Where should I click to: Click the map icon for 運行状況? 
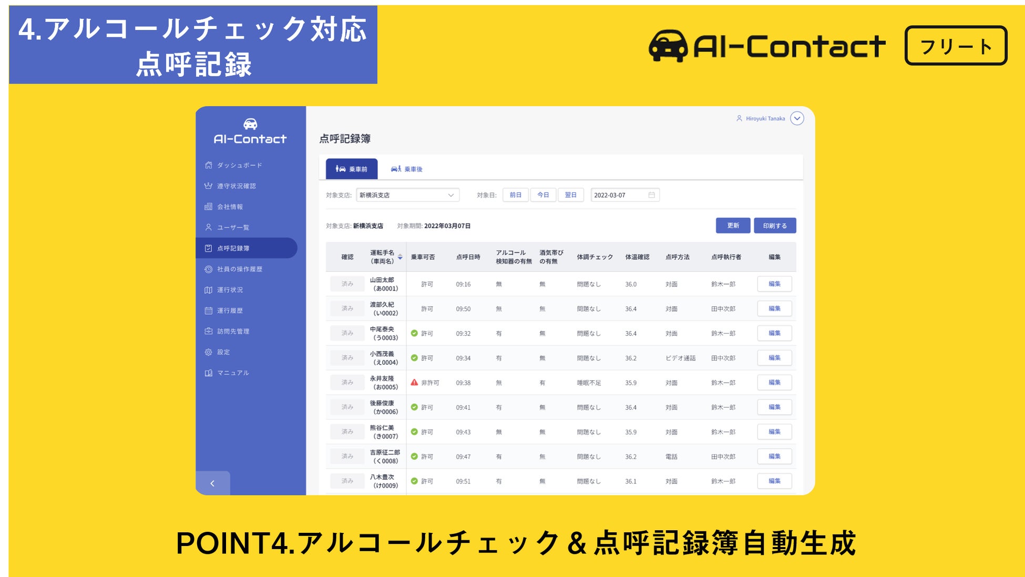point(209,290)
